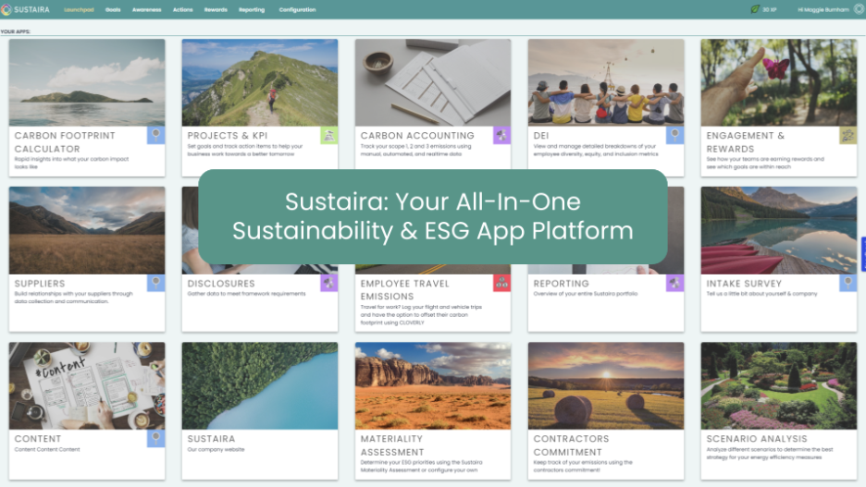Click the 30 XP points label
The width and height of the screenshot is (866, 487).
coord(770,10)
